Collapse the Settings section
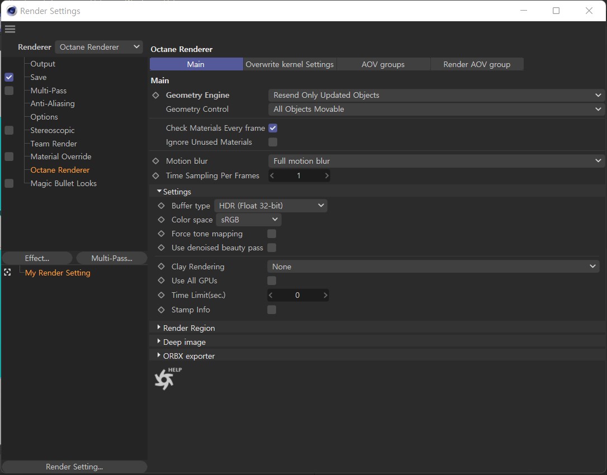 [159, 191]
